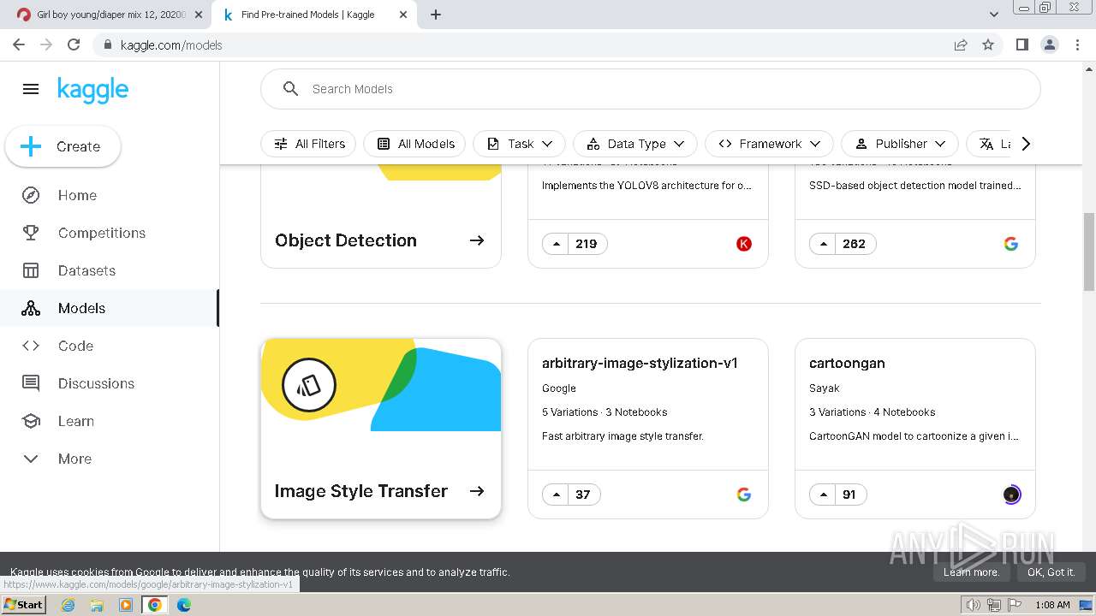The width and height of the screenshot is (1096, 616).
Task: Click Google logo on SSD card
Action: click(1011, 244)
